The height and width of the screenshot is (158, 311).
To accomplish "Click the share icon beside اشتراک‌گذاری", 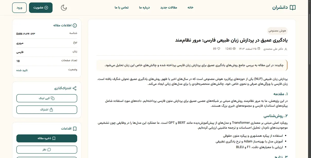I will pos(75,88).
